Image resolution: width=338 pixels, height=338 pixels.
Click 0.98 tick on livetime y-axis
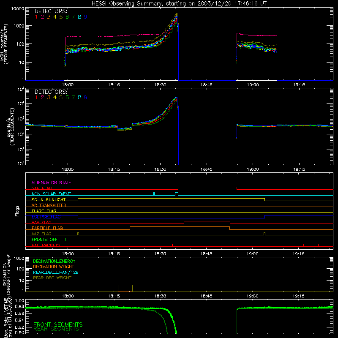[x=19, y=307]
